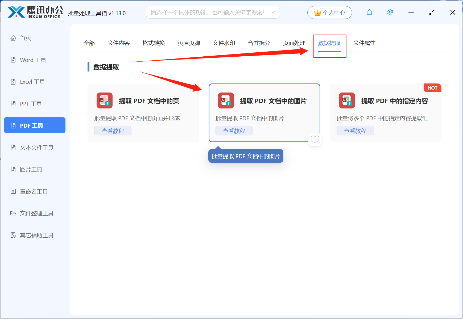Open 图片工具 from the sidebar
Image resolution: width=463 pixels, height=319 pixels.
point(31,169)
